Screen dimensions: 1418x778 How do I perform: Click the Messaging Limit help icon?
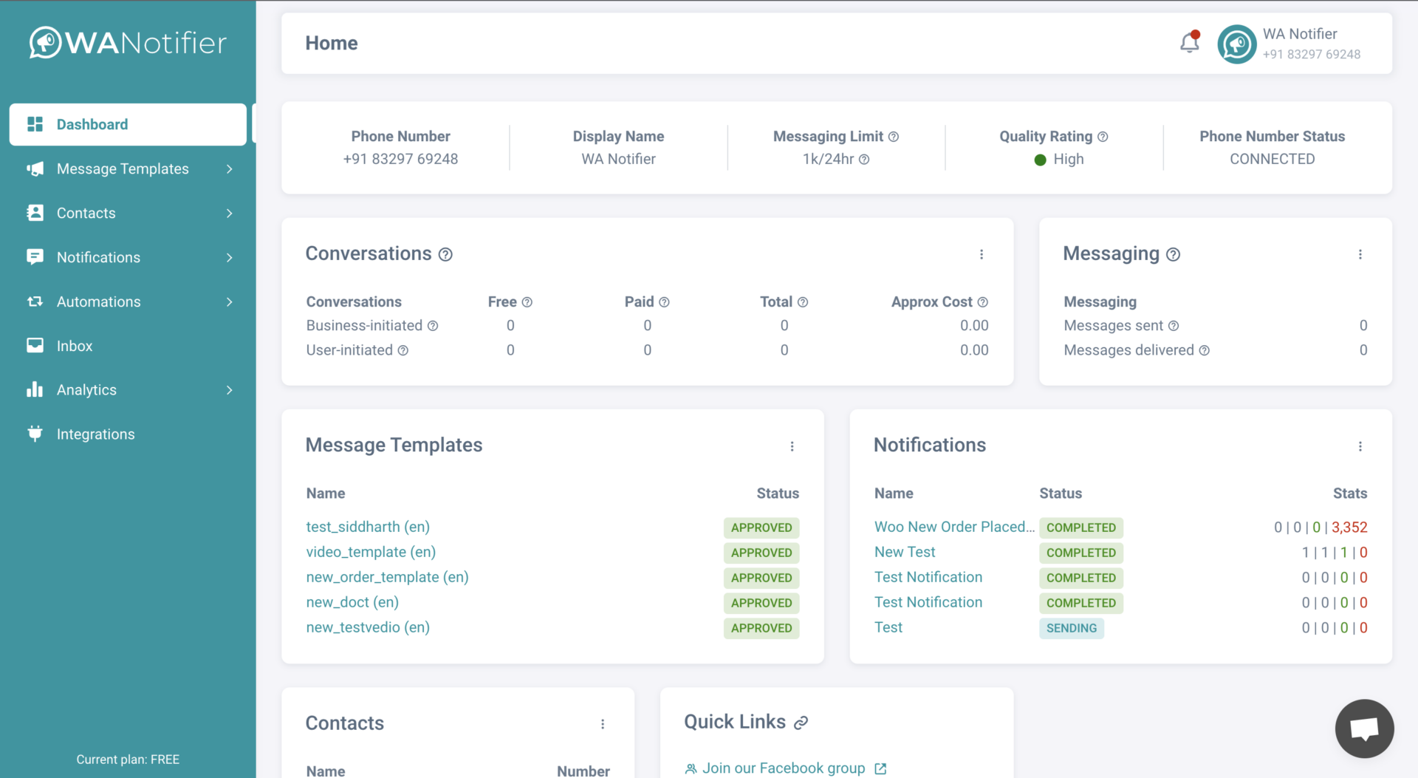[894, 137]
